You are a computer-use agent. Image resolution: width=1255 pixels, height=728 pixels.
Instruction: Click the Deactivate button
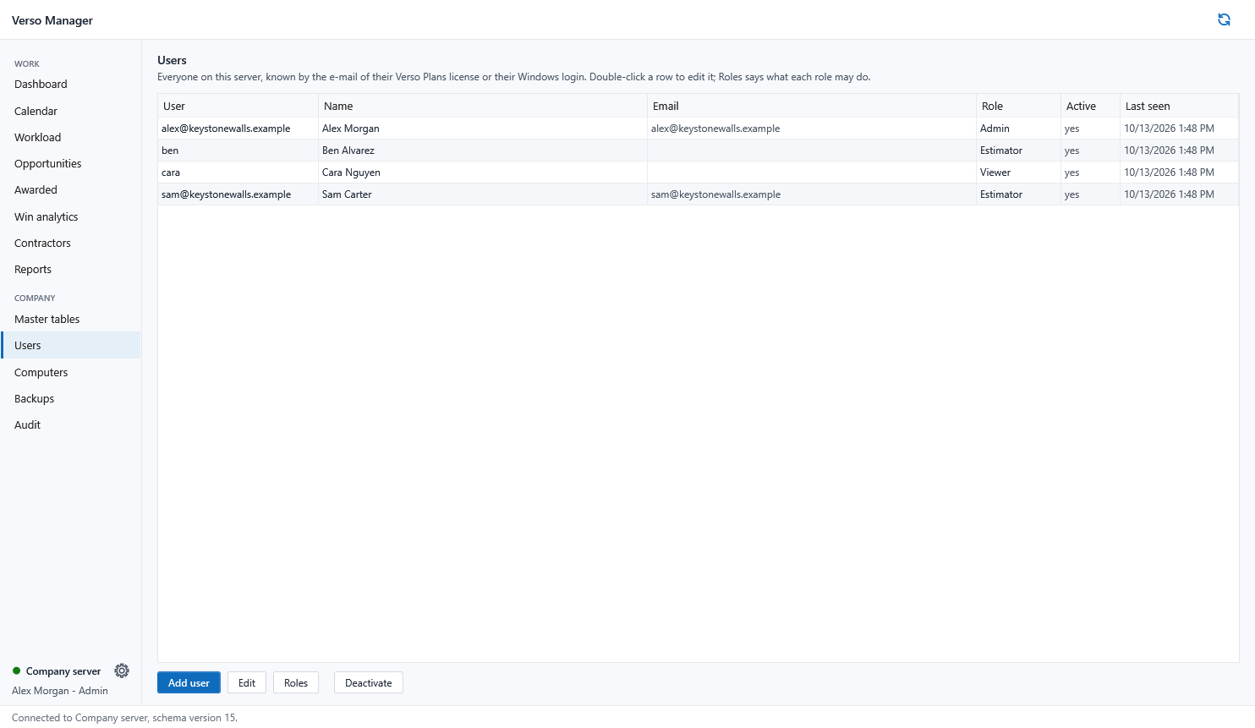369,682
